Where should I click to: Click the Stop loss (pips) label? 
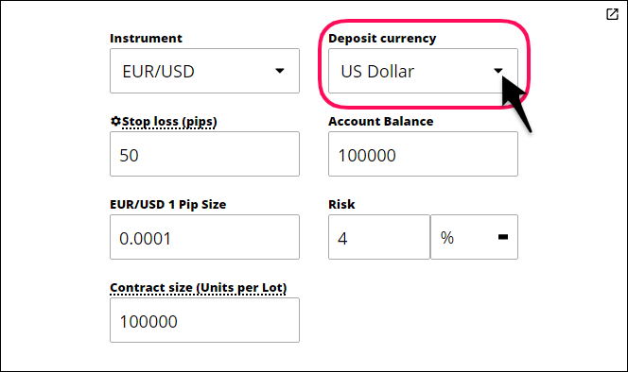(x=169, y=122)
